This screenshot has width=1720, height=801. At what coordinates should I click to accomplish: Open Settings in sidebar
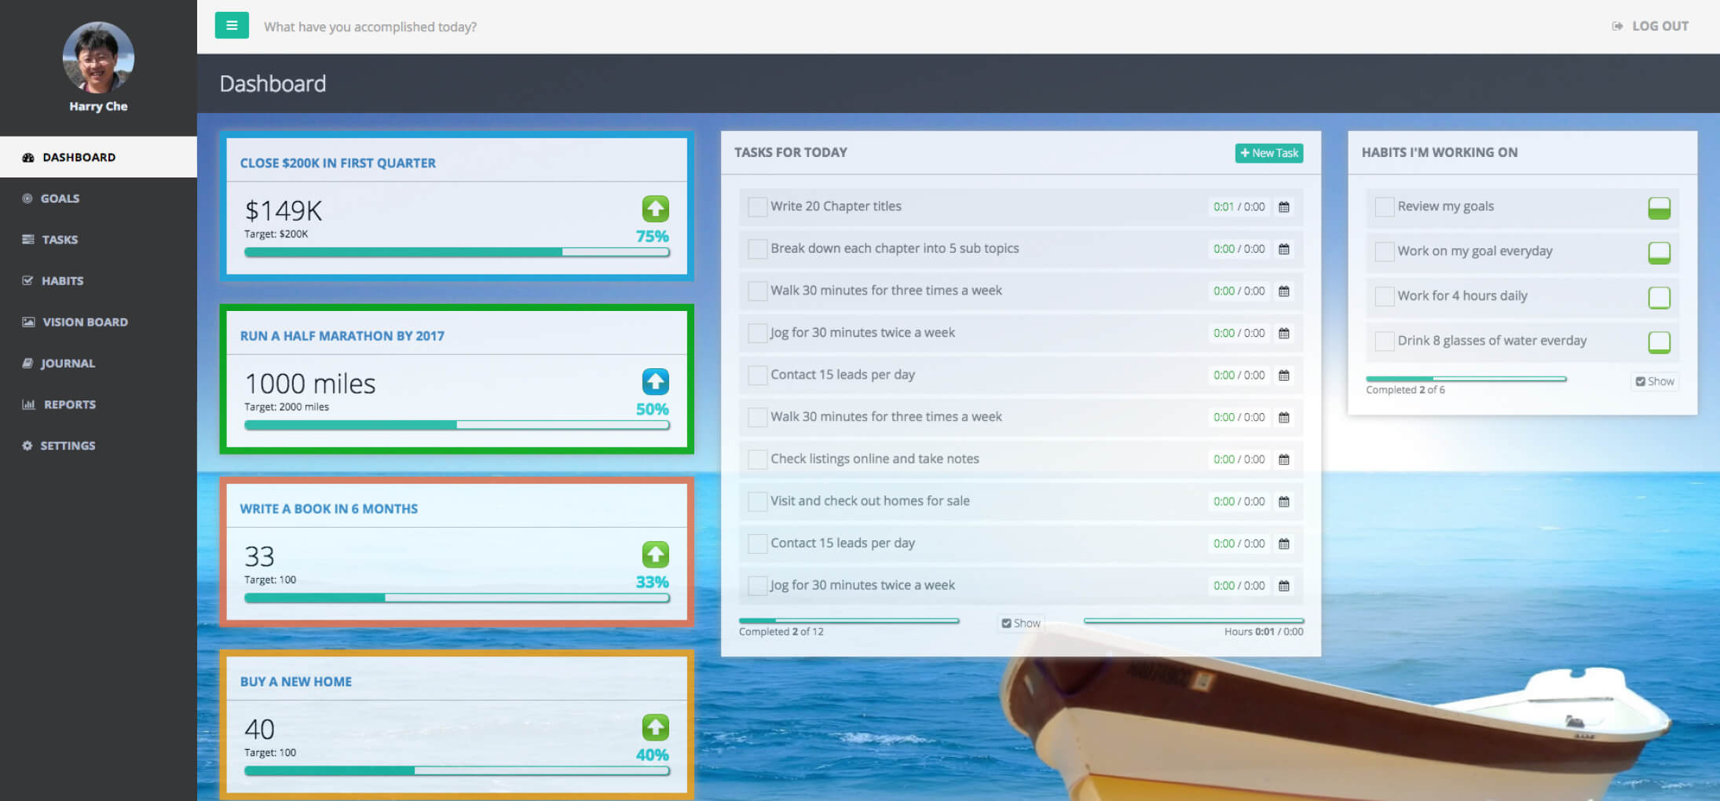coord(98,445)
